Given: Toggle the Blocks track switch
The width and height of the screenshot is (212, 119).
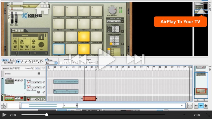Looking at the screenshot, I should [39, 74].
